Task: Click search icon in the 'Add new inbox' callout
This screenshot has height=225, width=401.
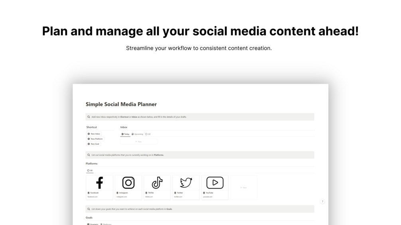Action: coord(89,117)
